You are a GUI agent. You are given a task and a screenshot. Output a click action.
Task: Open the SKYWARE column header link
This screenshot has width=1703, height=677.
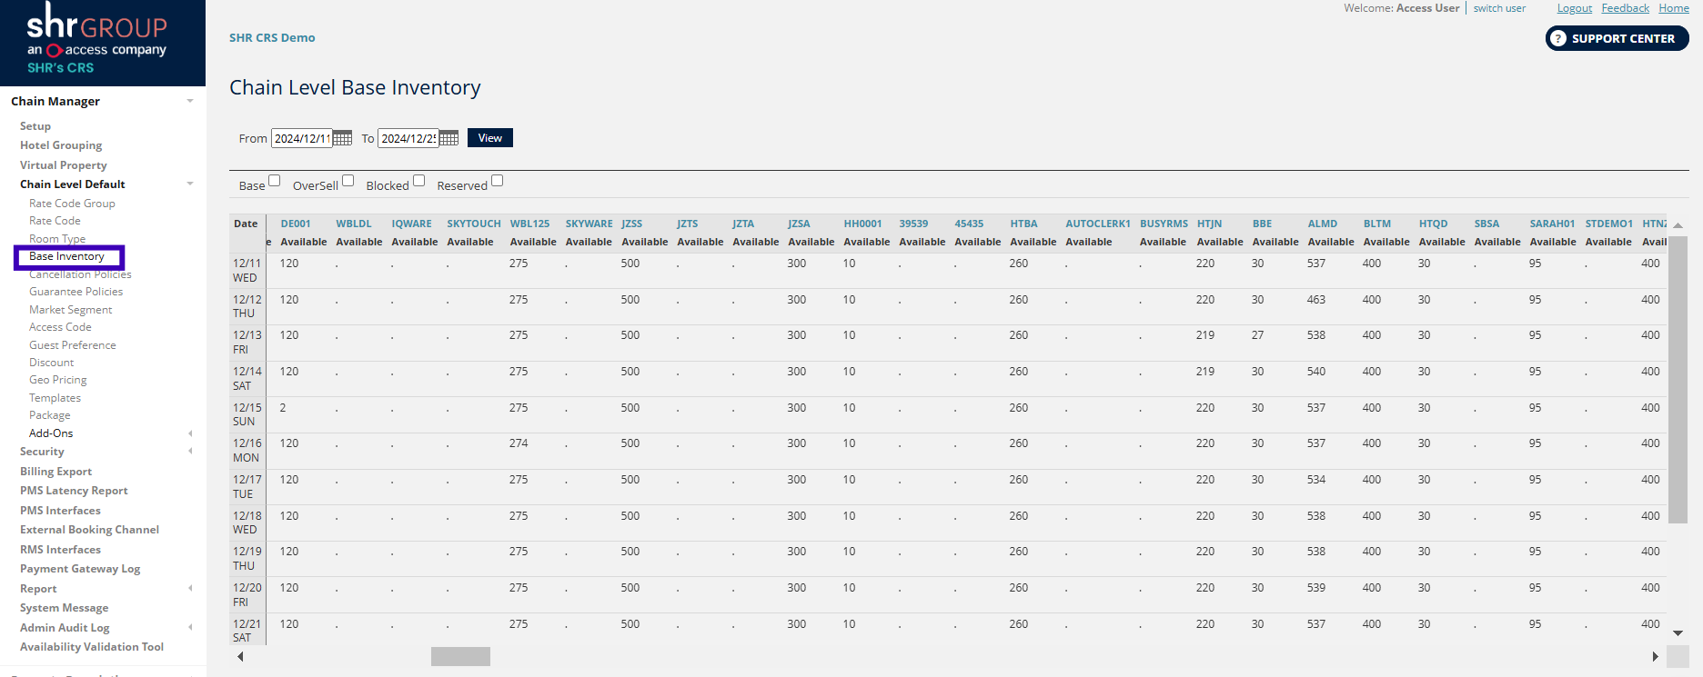point(589,224)
